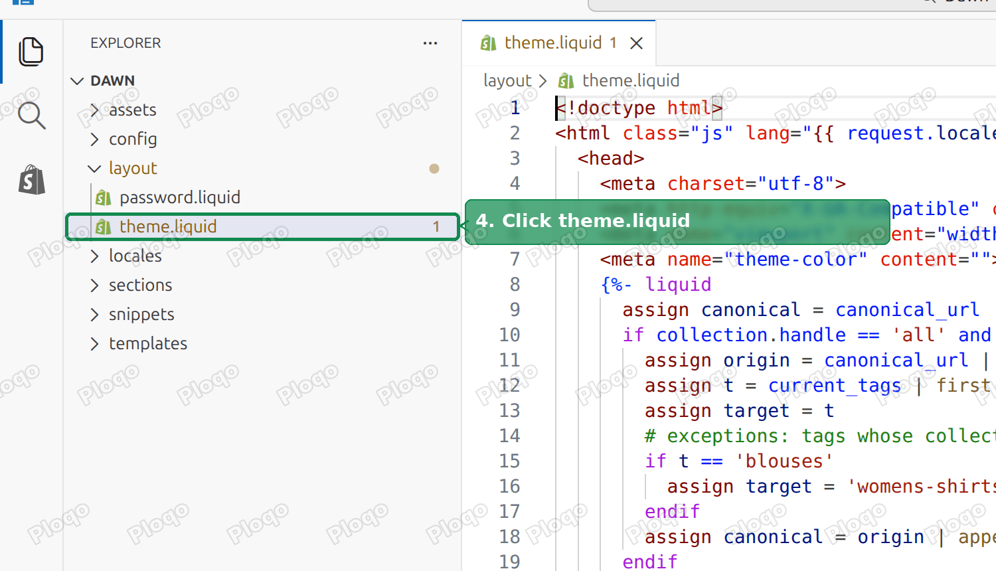Click the layout breadcrumb segment
Viewport: 996px width, 571px height.
[x=507, y=80]
